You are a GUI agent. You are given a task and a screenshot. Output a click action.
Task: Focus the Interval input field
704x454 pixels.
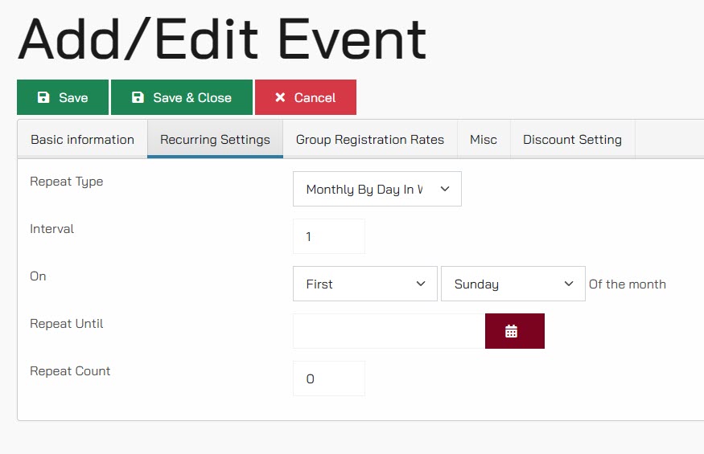tap(329, 236)
